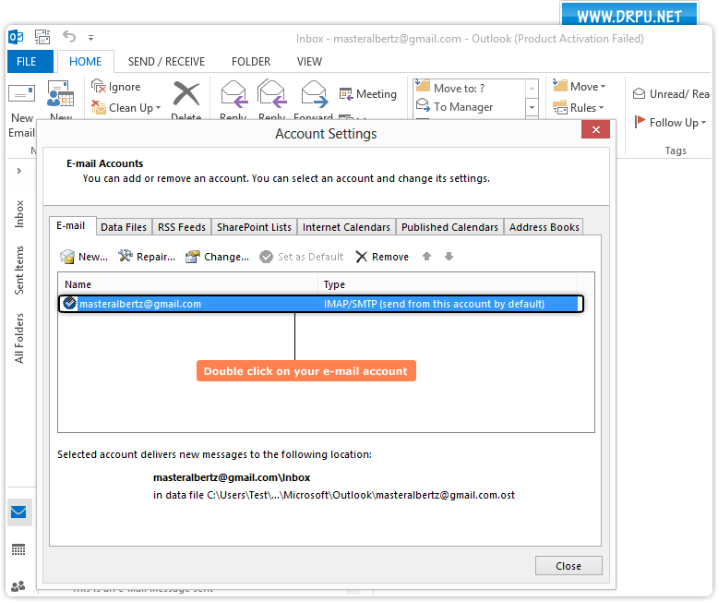Close Account Settings with red X

click(x=596, y=129)
